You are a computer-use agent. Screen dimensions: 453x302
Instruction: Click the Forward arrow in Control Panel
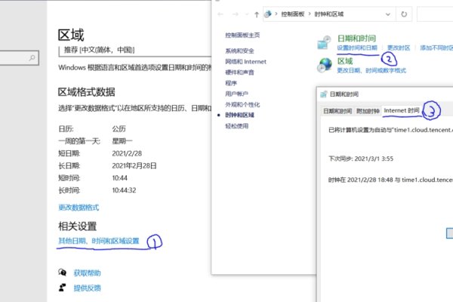[x=236, y=14]
